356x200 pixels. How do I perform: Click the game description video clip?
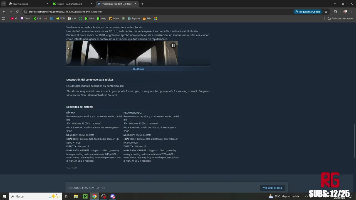pos(122,54)
